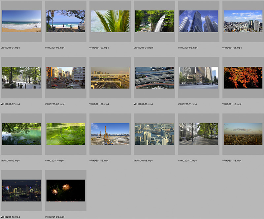This screenshot has width=264, height=219.
Task: Select the label VRHD201-13.mp4
Action: (x=10, y=160)
